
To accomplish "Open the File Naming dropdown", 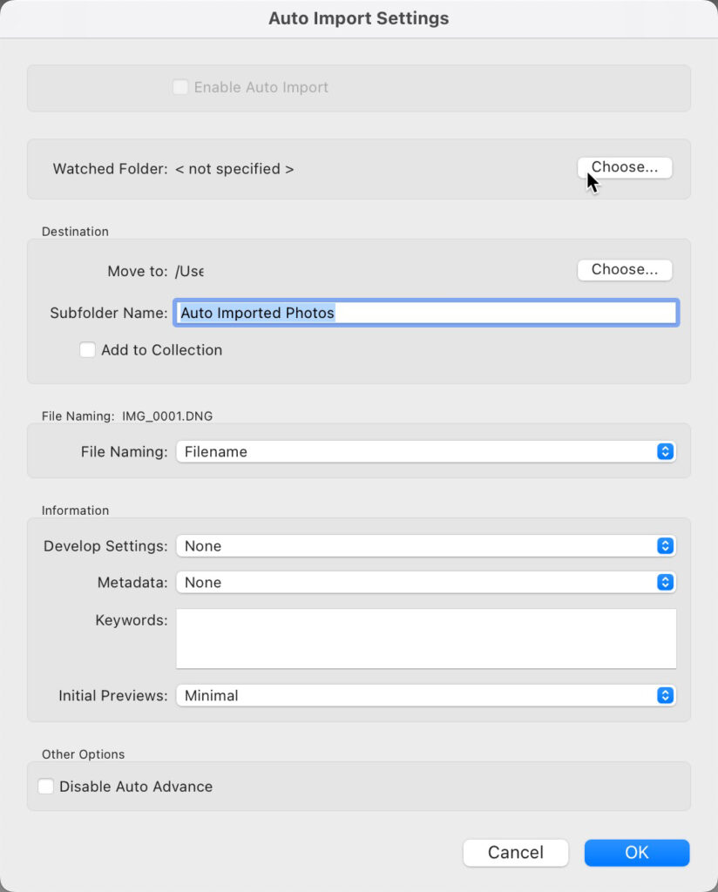I will (425, 452).
